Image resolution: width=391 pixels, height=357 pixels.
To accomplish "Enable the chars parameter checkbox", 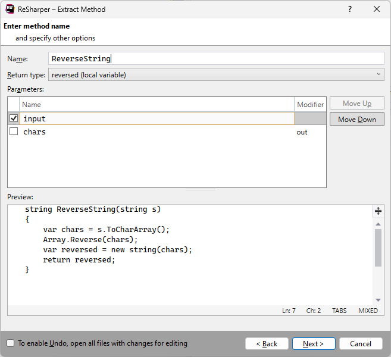I will click(14, 131).
